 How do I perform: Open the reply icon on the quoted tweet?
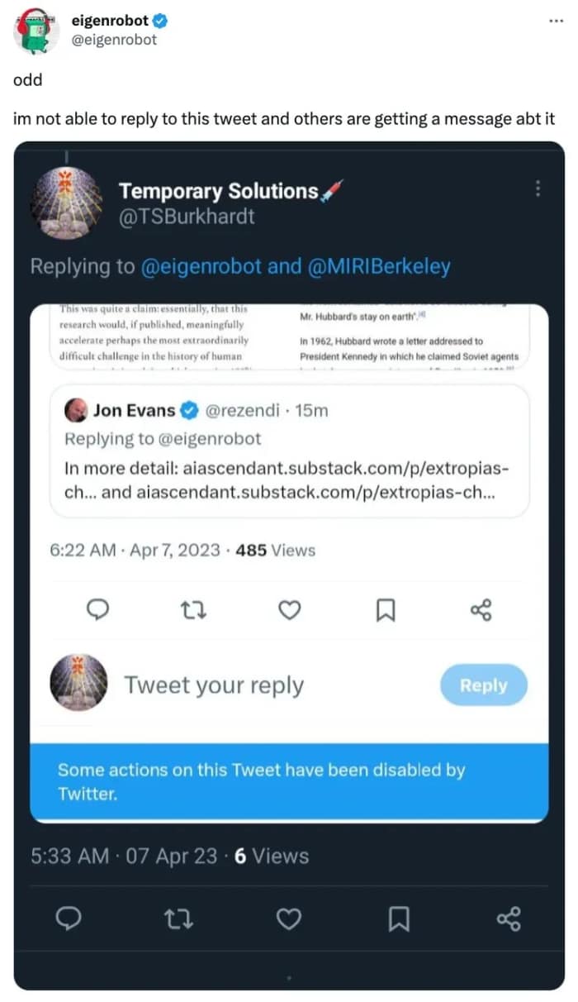(x=98, y=609)
